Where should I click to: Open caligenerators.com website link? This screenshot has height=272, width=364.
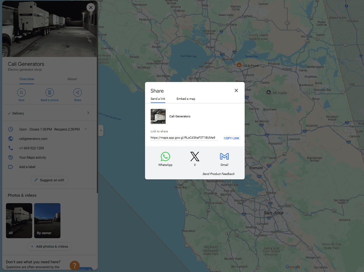coord(33,139)
